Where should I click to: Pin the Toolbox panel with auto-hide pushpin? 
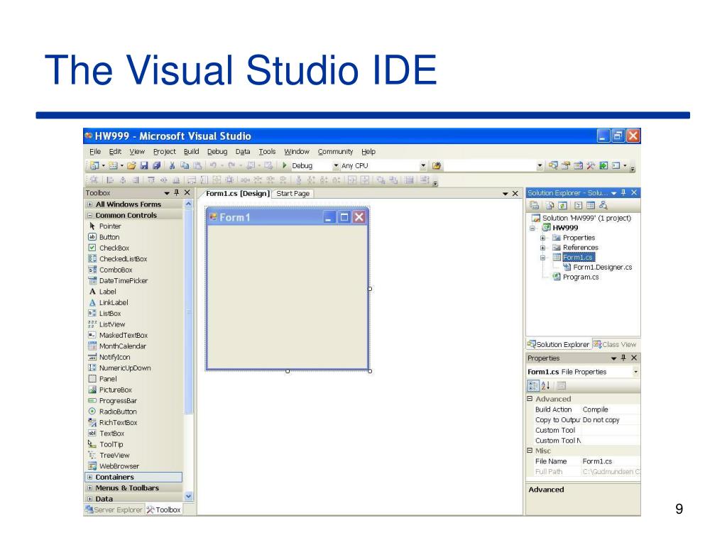176,192
